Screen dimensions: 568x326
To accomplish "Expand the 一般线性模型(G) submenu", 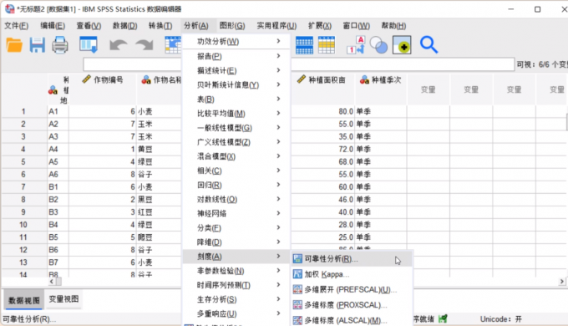I will (236, 128).
